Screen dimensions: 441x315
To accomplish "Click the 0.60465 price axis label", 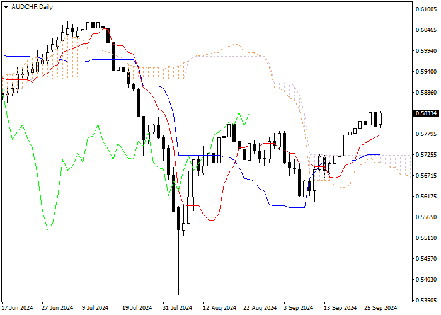I will pyautogui.click(x=426, y=30).
